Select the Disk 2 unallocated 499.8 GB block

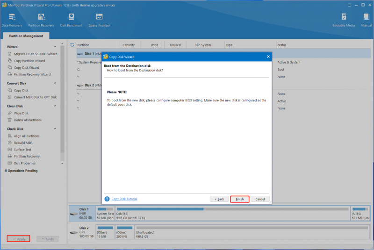[x=252, y=232]
